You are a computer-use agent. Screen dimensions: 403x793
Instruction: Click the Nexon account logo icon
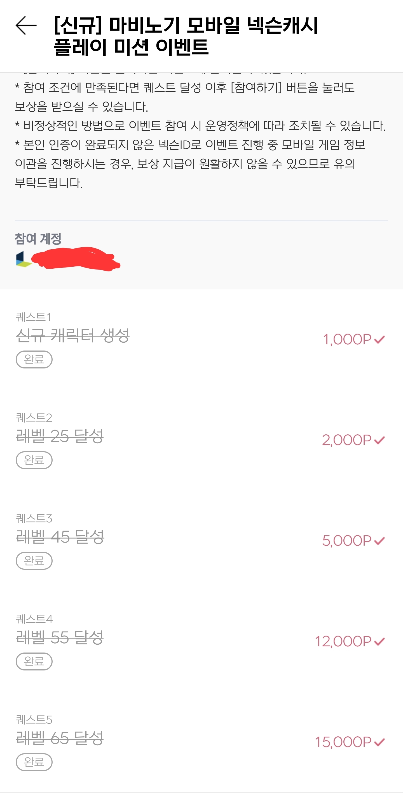click(x=23, y=259)
